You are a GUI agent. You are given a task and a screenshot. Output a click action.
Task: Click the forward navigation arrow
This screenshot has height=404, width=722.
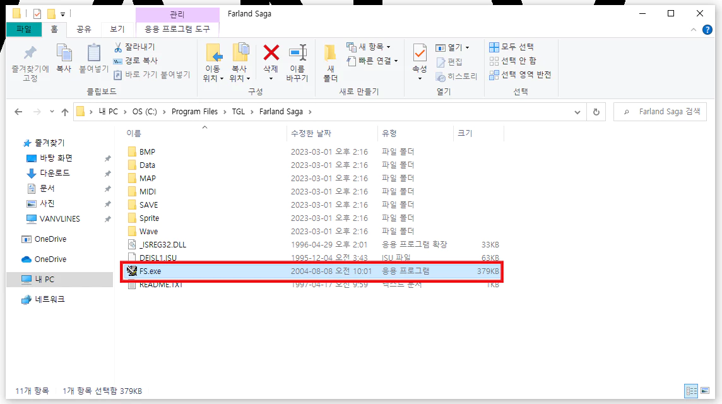[x=37, y=112]
